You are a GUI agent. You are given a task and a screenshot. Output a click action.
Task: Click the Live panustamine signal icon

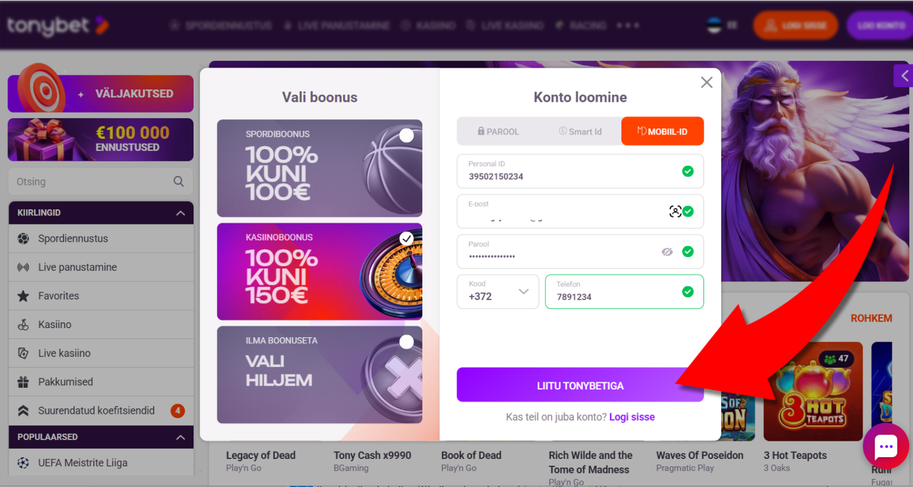pyautogui.click(x=23, y=267)
